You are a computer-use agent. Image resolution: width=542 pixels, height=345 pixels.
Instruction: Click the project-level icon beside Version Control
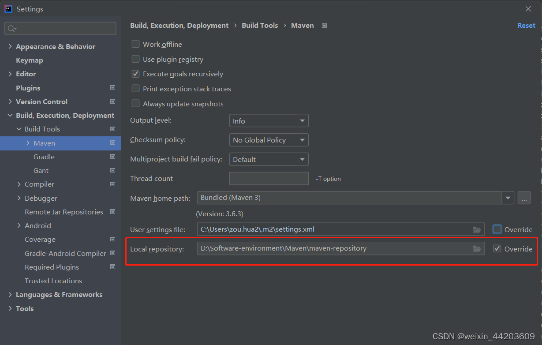pyautogui.click(x=112, y=101)
